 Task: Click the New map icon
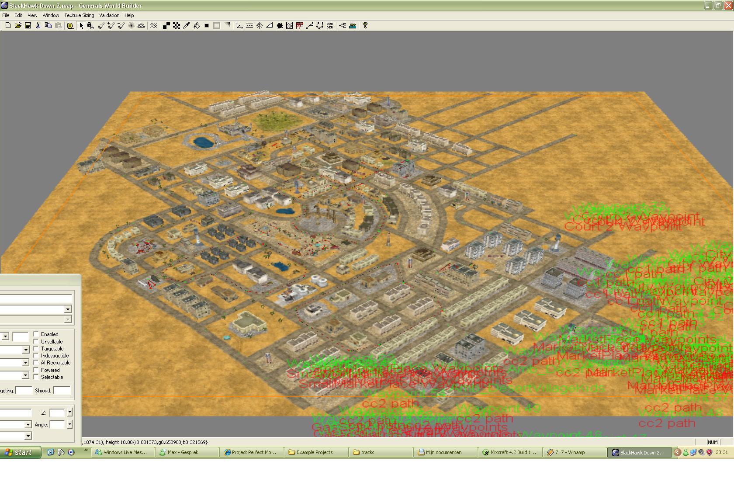pos(8,26)
